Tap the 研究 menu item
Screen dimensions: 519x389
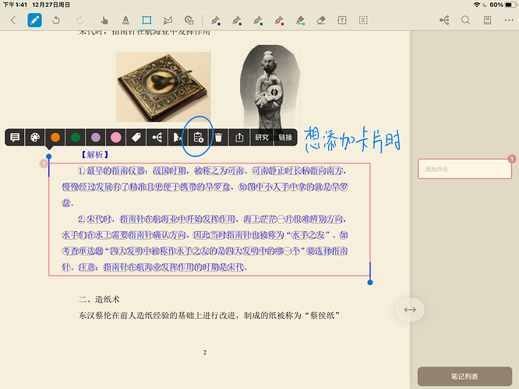(x=262, y=137)
